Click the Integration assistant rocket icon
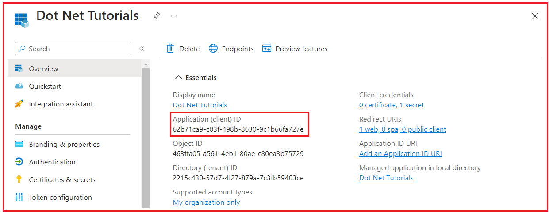 pyautogui.click(x=19, y=104)
